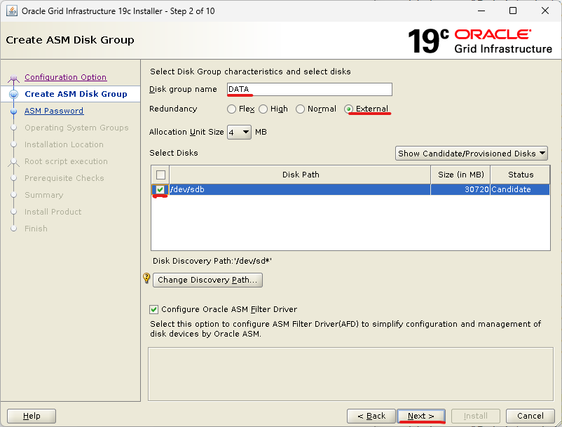This screenshot has width=562, height=427.
Task: Click the Create ASM Disk Group step bullet icon
Action: [x=13, y=94]
